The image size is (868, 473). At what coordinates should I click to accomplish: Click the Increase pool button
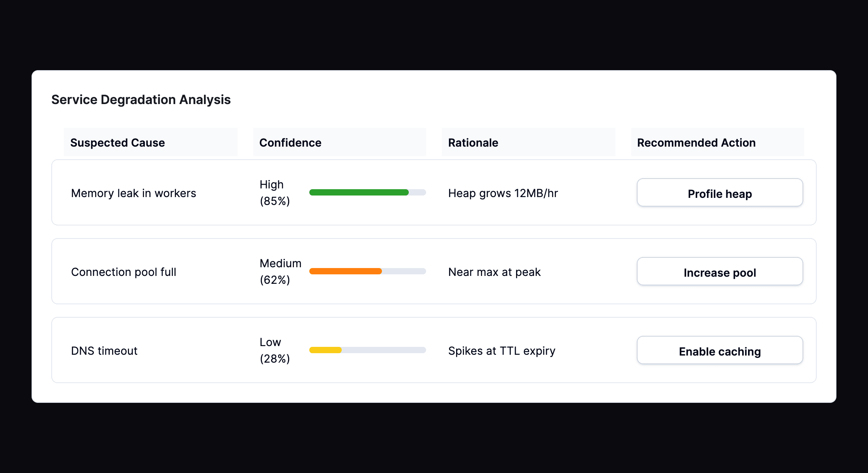[x=719, y=272]
